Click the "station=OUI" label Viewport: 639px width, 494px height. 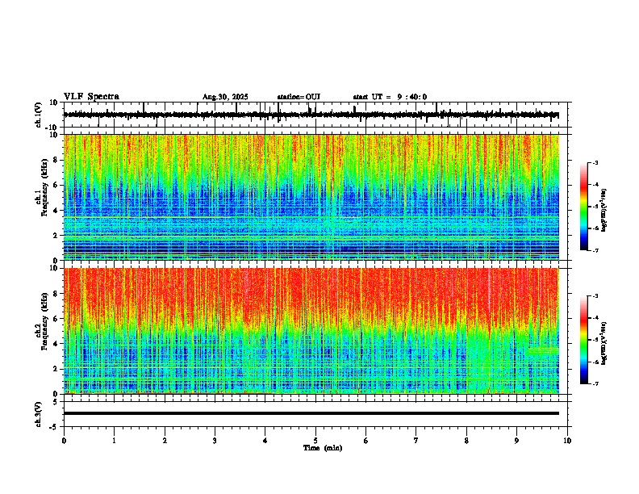299,97
